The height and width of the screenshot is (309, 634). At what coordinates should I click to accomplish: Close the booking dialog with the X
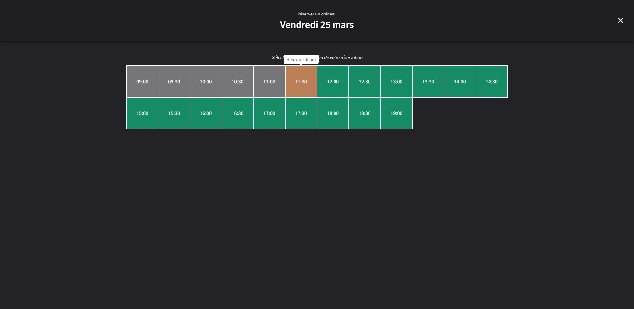pyautogui.click(x=620, y=20)
